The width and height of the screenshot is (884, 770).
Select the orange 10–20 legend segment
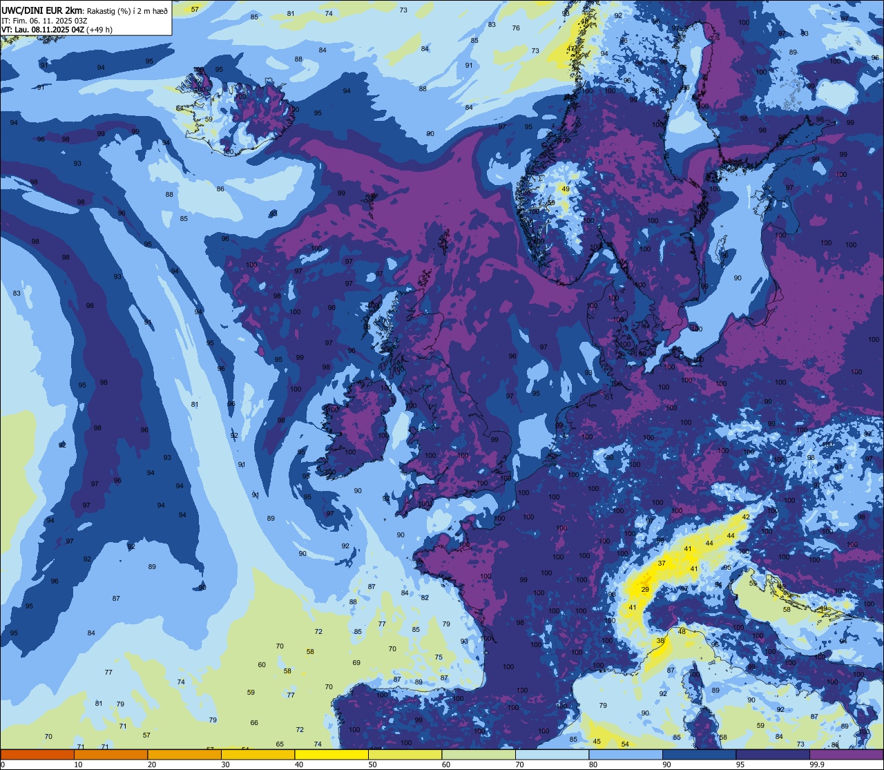coord(110,755)
